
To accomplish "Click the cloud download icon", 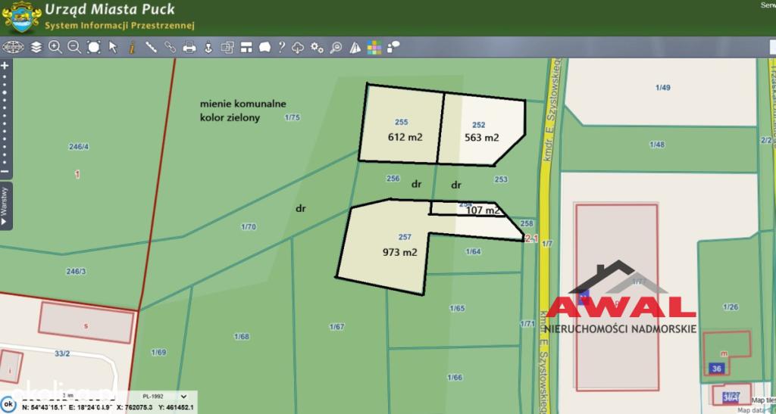I will [297, 48].
